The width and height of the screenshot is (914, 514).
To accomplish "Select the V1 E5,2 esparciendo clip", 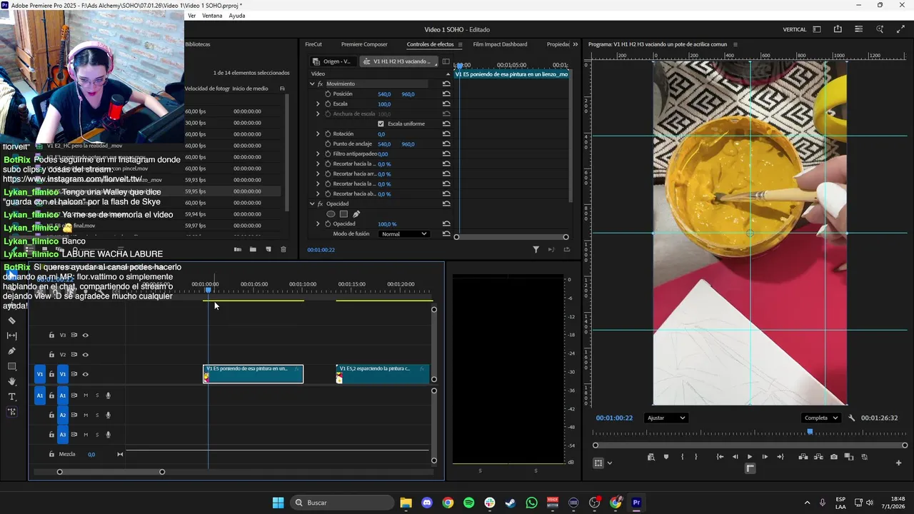I will pos(383,374).
